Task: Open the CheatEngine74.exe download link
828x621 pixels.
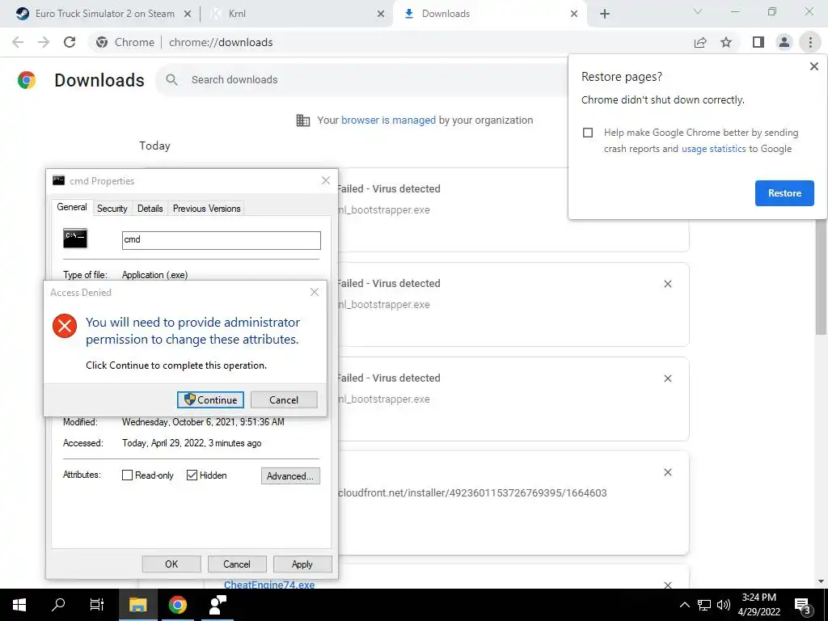Action: pyautogui.click(x=269, y=585)
